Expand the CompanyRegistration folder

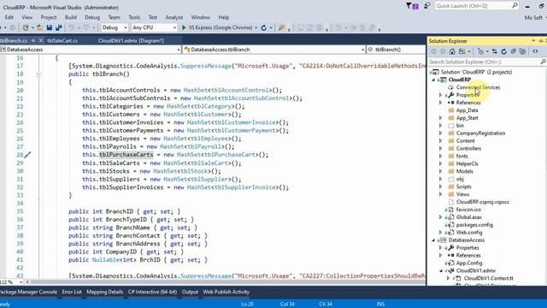pyautogui.click(x=441, y=133)
